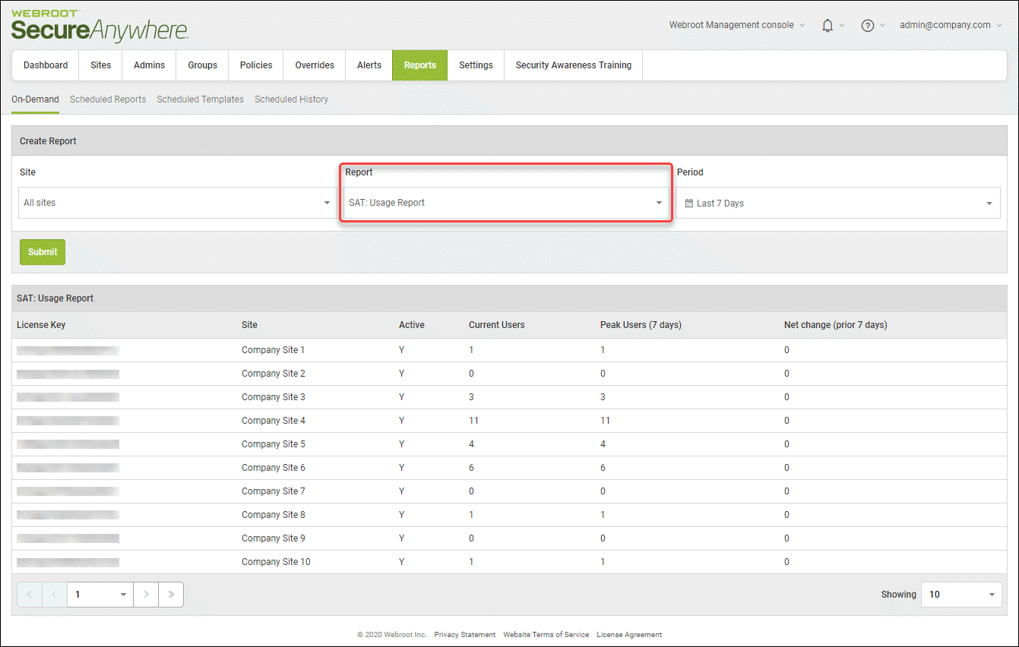1019x647 pixels.
Task: Open the Privacy Statement link
Action: tap(465, 635)
